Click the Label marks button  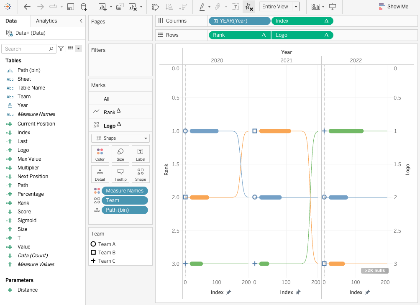coord(141,154)
